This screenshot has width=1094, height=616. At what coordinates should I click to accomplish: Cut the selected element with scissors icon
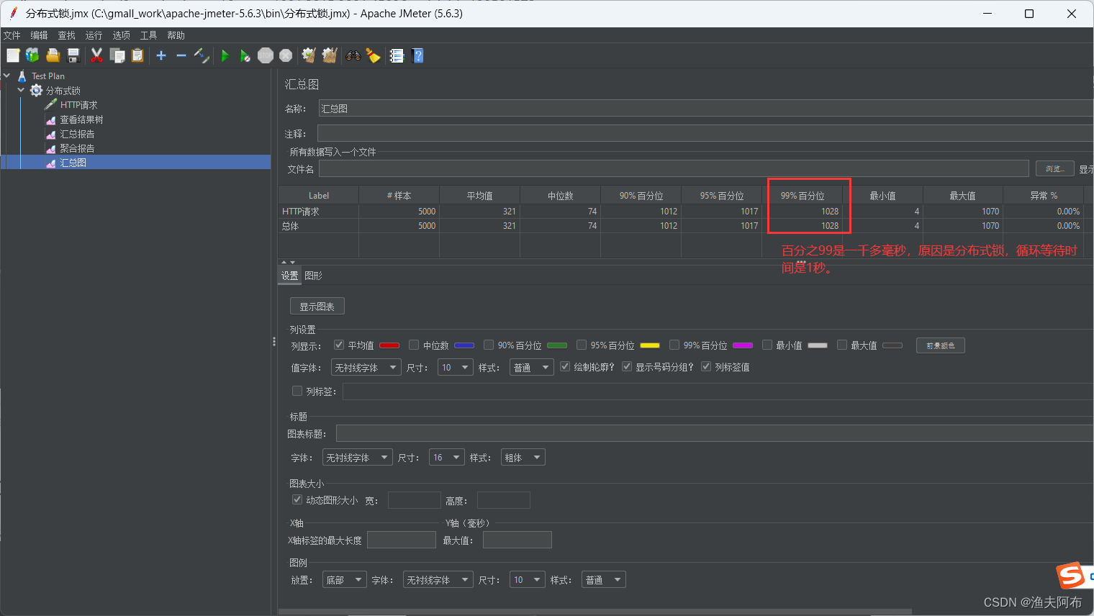(96, 55)
